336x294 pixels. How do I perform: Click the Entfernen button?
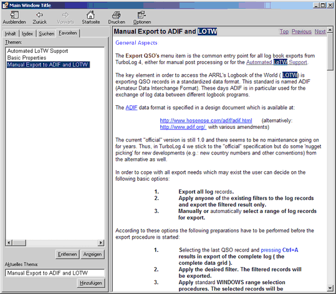(67, 254)
